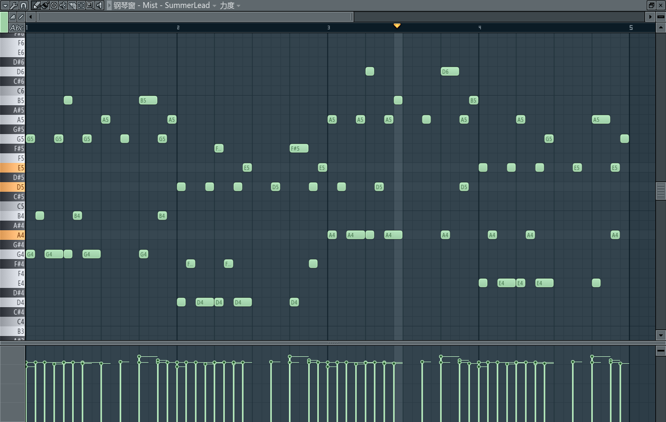Screen dimensions: 666x422
Task: Click the F#4 black piano key
Action: pyautogui.click(x=12, y=264)
